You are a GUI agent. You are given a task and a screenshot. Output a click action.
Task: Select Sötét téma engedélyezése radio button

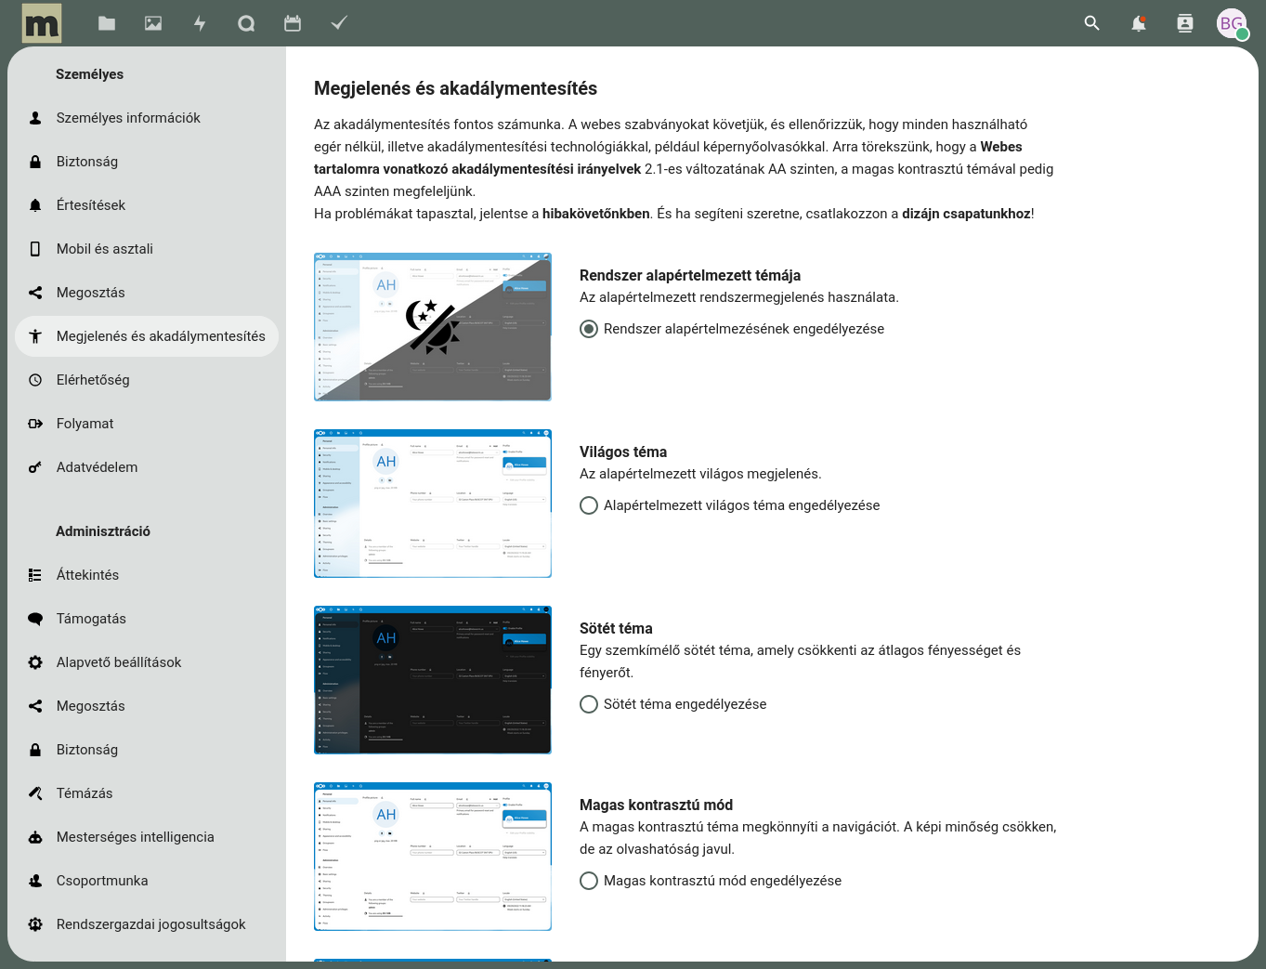(x=589, y=704)
